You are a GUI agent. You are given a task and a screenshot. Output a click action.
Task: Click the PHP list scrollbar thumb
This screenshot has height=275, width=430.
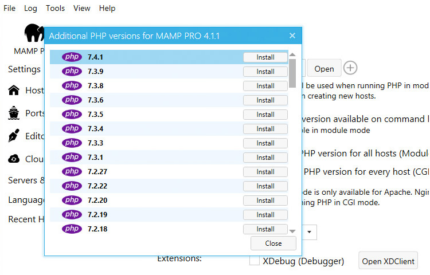[x=292, y=73]
